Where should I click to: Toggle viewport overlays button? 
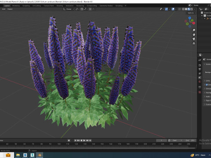(173, 9)
